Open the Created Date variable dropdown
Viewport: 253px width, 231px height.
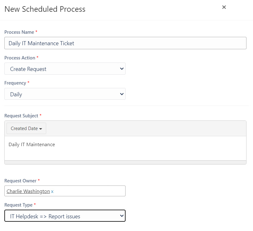point(26,128)
